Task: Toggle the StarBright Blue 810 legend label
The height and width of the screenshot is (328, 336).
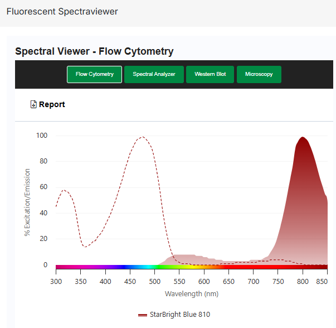Action: (180, 315)
